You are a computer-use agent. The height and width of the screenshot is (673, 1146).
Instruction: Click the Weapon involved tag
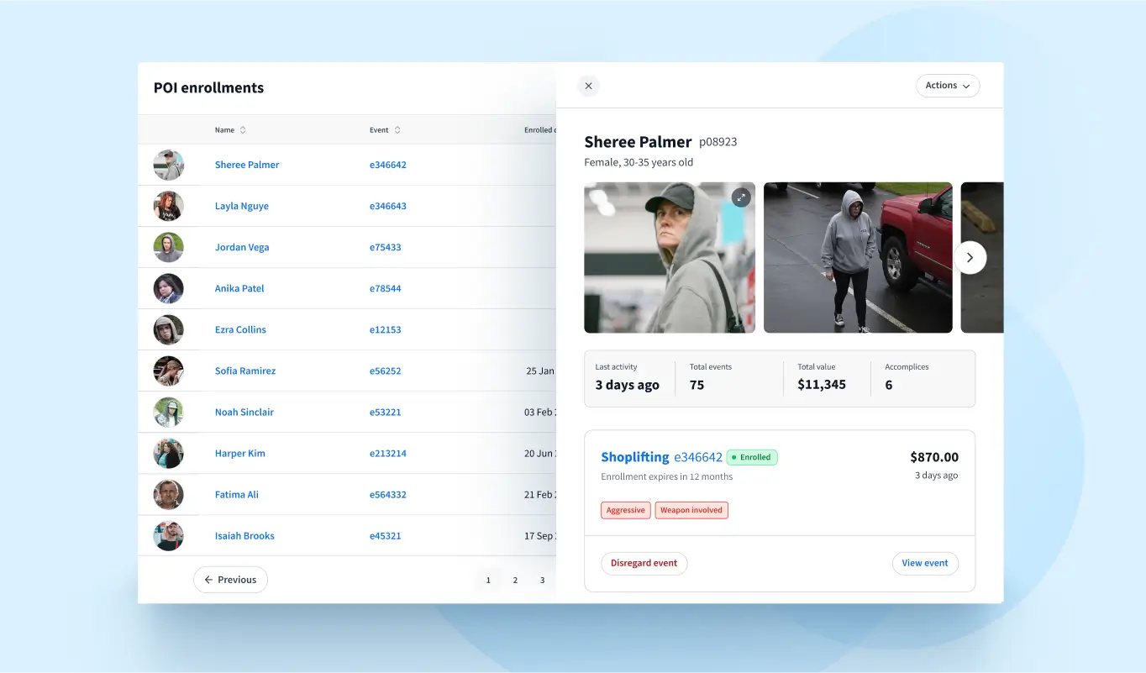(691, 510)
